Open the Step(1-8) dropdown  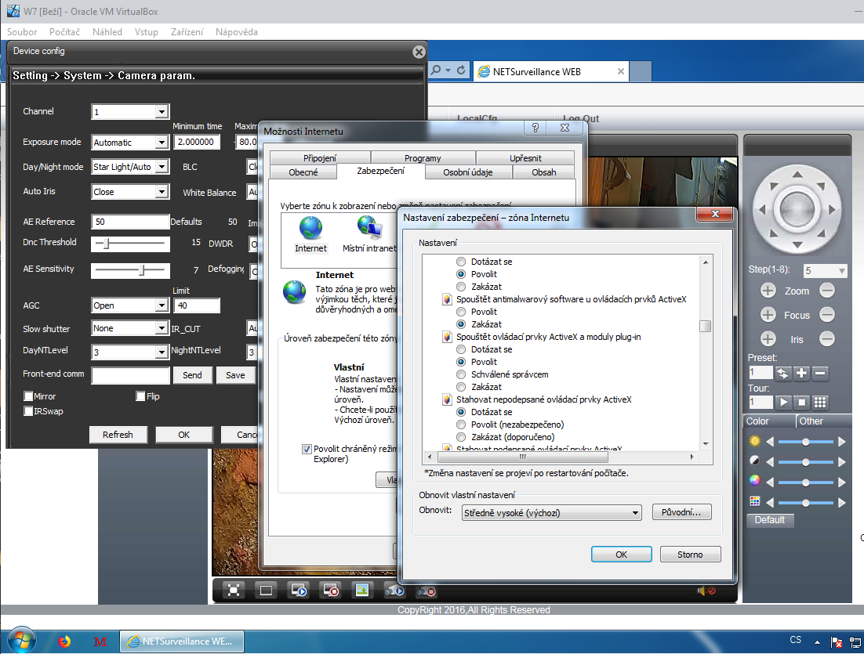click(x=841, y=271)
